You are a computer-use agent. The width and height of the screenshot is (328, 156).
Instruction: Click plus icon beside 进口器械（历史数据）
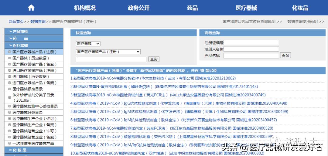9,76
